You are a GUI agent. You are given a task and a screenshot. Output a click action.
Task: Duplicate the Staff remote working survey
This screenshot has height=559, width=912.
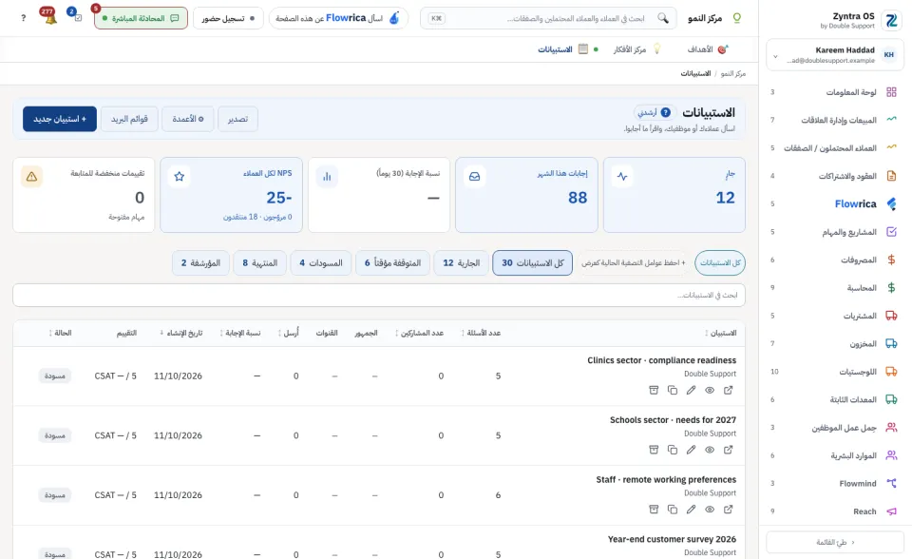pos(673,509)
